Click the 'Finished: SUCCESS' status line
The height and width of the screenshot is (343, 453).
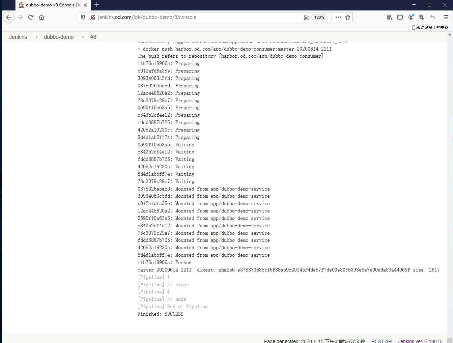pyautogui.click(x=161, y=314)
